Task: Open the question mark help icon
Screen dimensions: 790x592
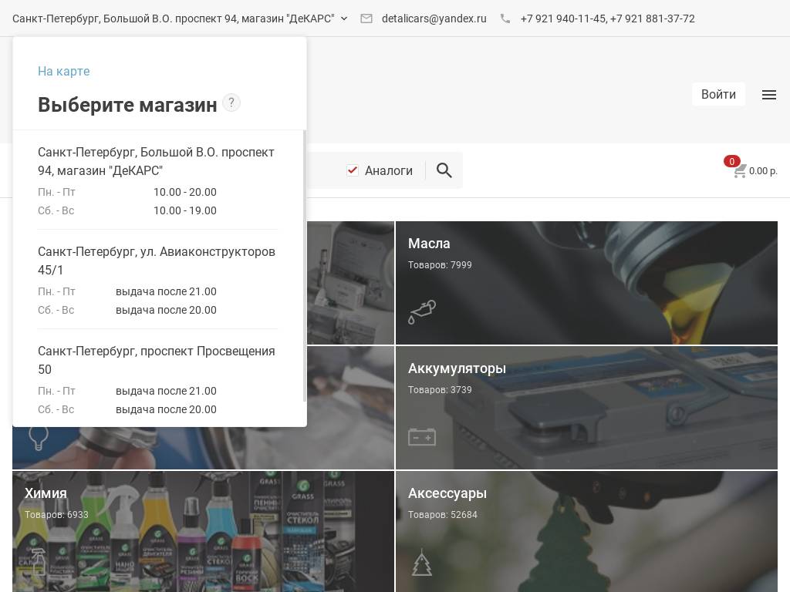Action: click(x=231, y=103)
